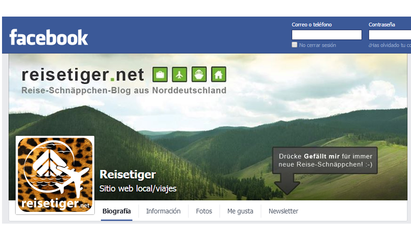Click the green cruise ship icon
The height and width of the screenshot is (241, 411).
pos(199,74)
